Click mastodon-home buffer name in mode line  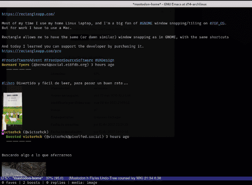pyautogui.click(x=27, y=178)
